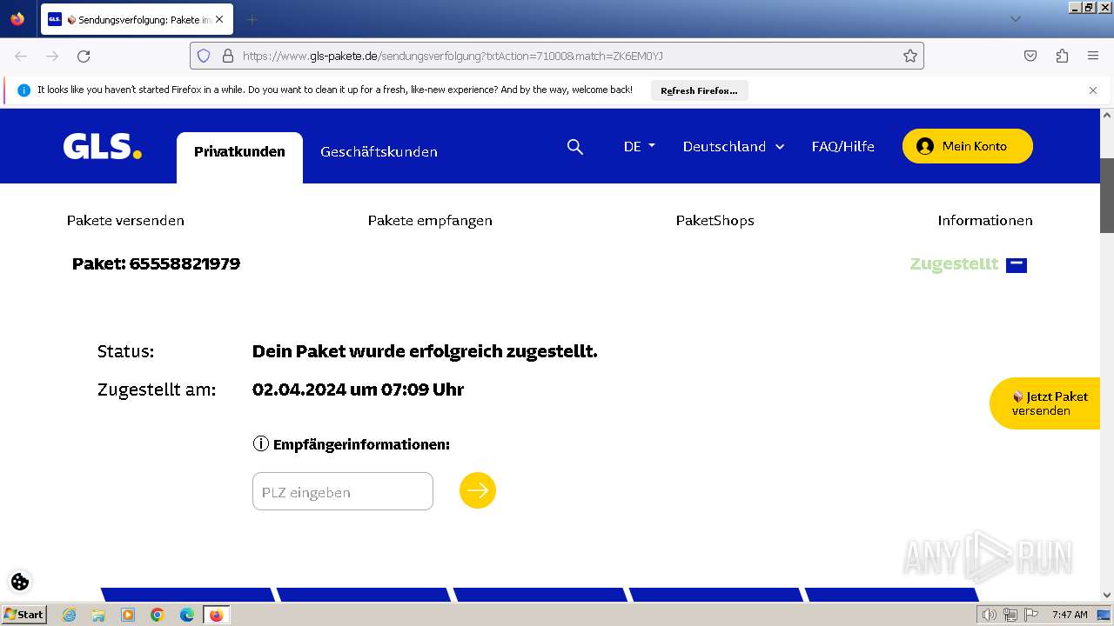Click the taskbar clock 7:47 AM
Screen dimensions: 1114x626
coord(1070,615)
